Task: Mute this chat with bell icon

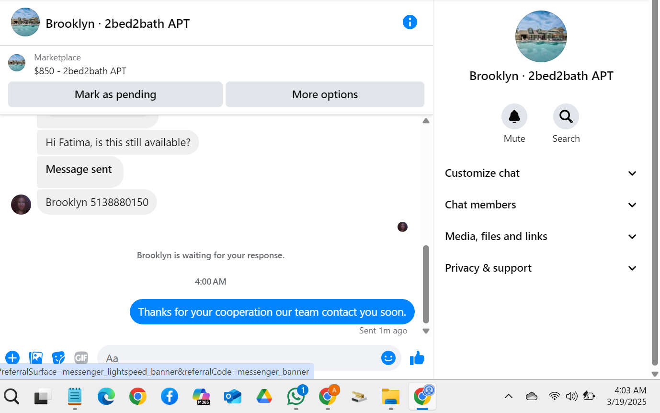Action: click(514, 116)
